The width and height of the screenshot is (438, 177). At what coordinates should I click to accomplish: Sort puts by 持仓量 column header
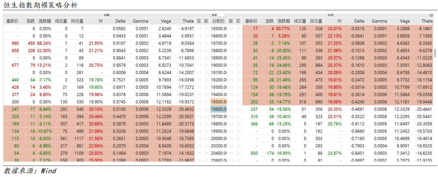[316, 21]
